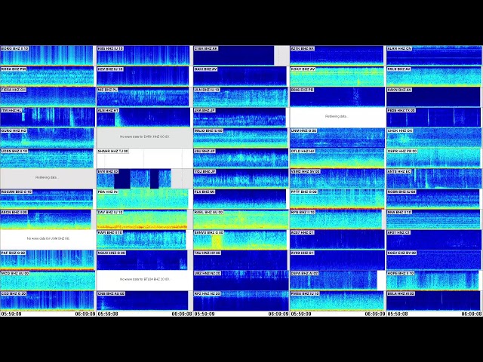The image size is (483, 362).
Task: Open the PAF BHZ G 00 spectrogram
Action: 48,259
